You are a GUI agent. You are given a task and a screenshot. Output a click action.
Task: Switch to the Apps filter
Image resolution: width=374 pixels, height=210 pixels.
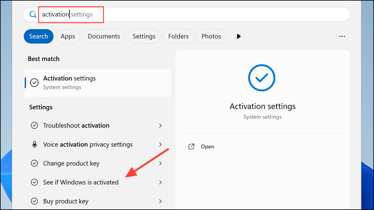[68, 36]
